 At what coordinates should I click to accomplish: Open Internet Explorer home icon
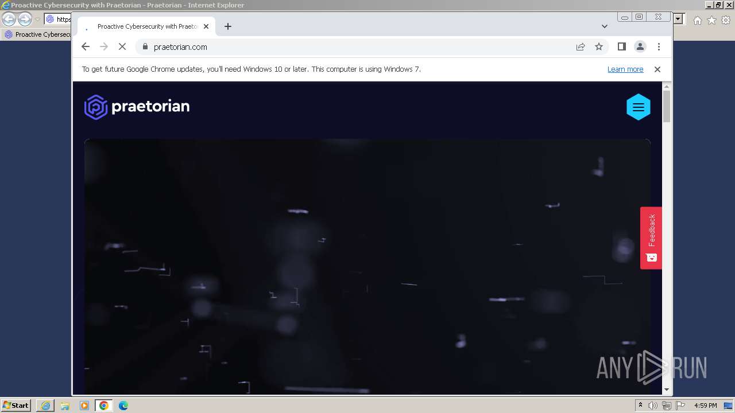pyautogui.click(x=697, y=20)
